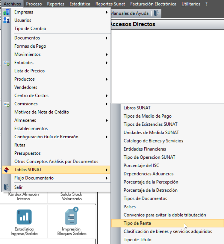Click the Entidades card icon
The height and width of the screenshot is (244, 224).
tap(7, 63)
